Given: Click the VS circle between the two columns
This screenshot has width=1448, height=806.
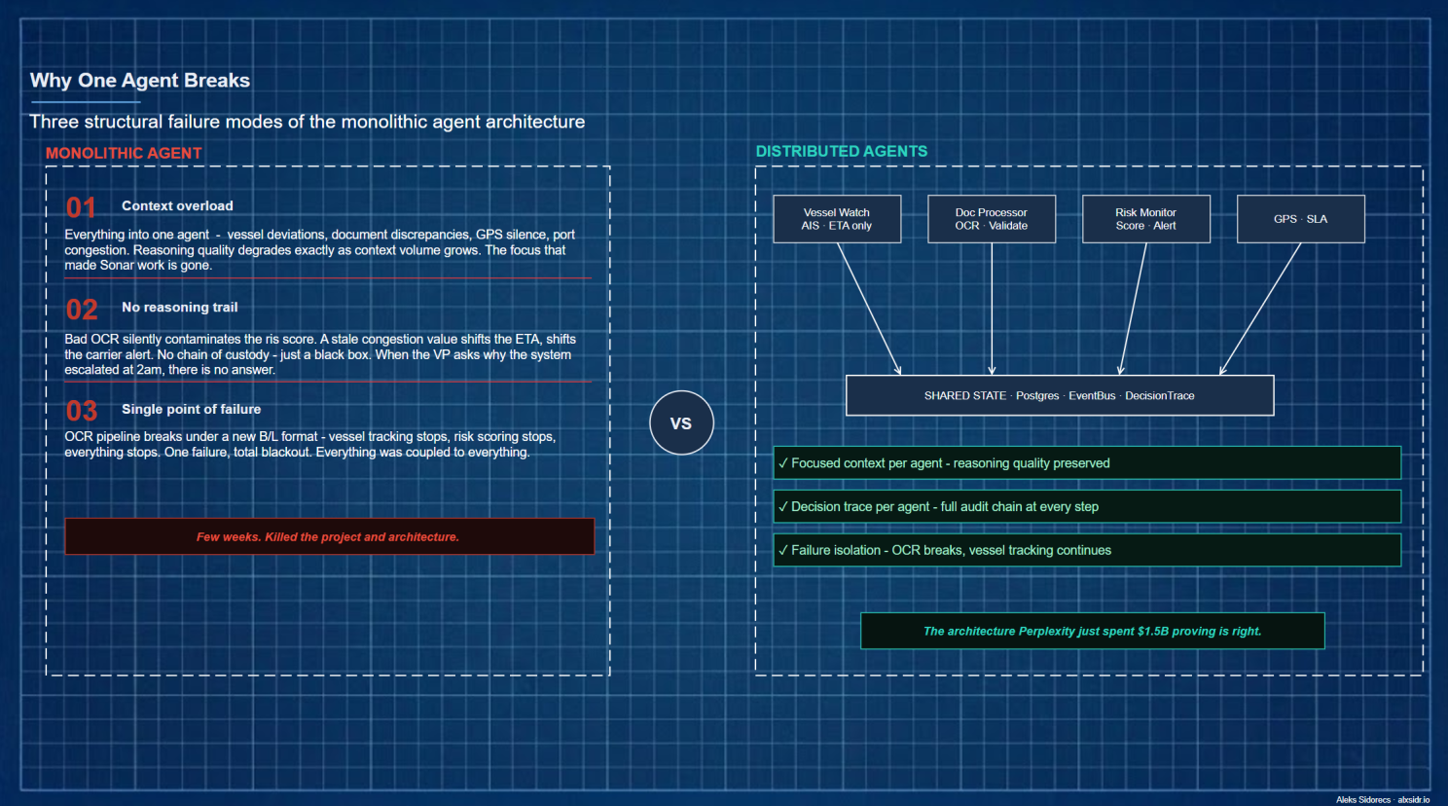Looking at the screenshot, I should click(x=681, y=422).
